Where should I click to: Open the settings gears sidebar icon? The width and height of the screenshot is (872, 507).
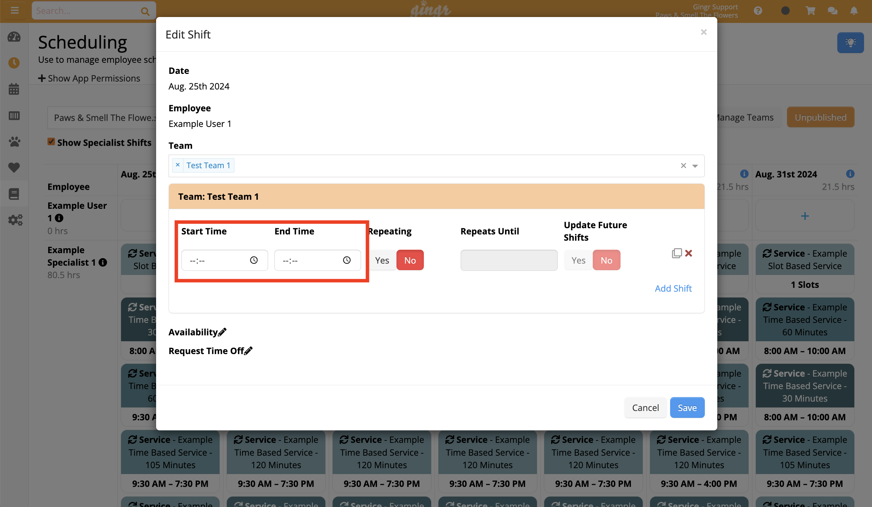pos(15,220)
